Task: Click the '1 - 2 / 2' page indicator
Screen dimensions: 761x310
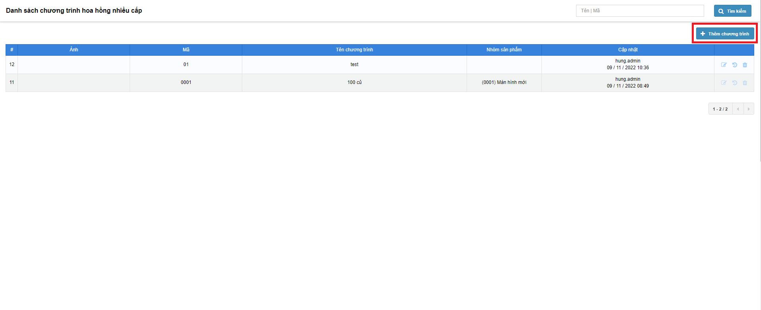Action: (x=720, y=109)
